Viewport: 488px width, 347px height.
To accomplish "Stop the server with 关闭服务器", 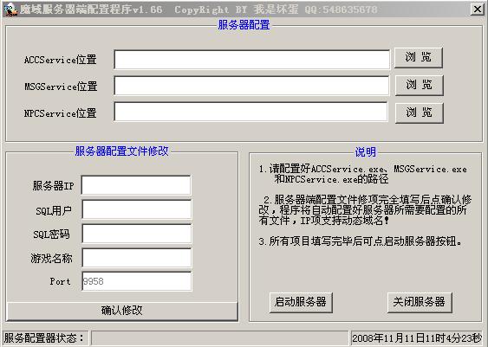I will [420, 302].
